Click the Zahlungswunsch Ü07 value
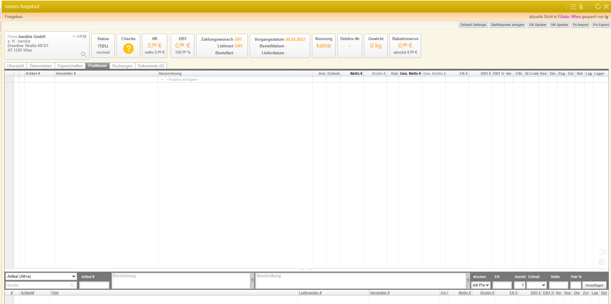The width and height of the screenshot is (611, 304). click(238, 39)
